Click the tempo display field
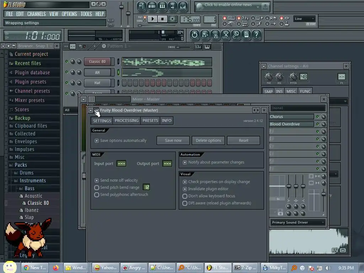The image size is (364, 273). pos(190,19)
